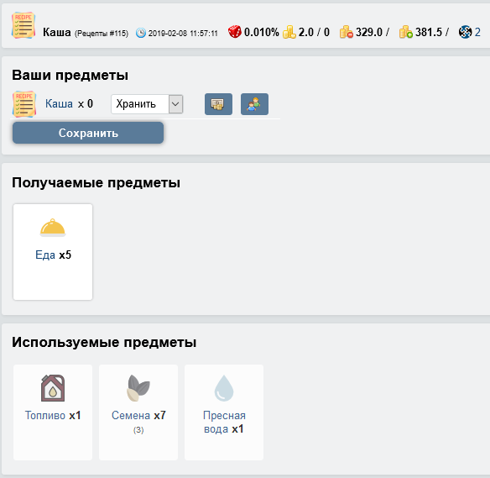The width and height of the screenshot is (490, 478).
Task: Click the recipe icon in the header
Action: click(23, 25)
